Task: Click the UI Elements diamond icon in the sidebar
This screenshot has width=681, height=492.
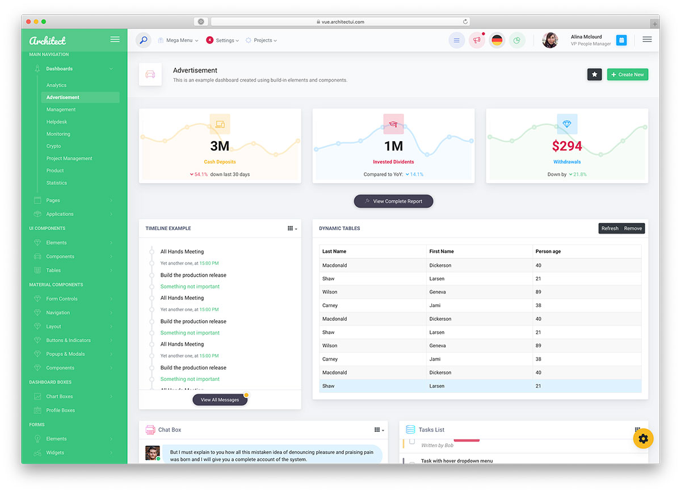Action: tap(37, 243)
